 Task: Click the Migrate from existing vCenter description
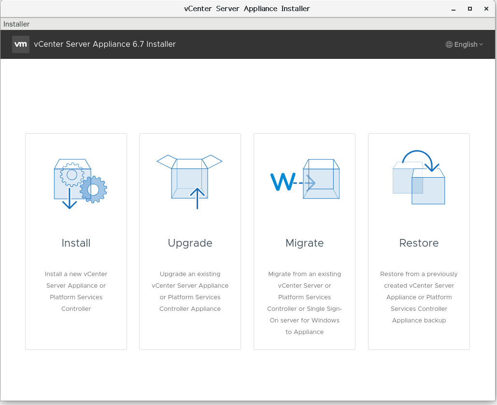tap(305, 303)
